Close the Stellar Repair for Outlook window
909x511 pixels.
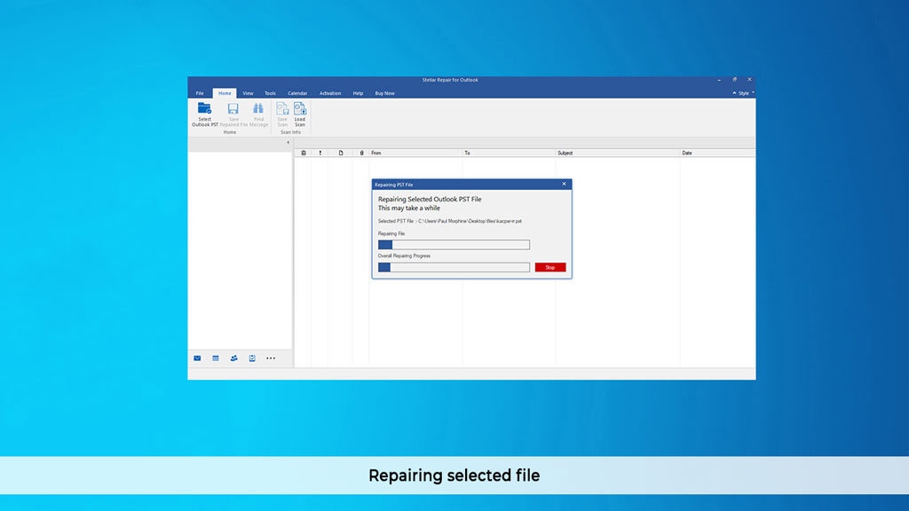coord(749,80)
